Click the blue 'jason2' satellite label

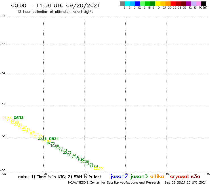(119, 176)
